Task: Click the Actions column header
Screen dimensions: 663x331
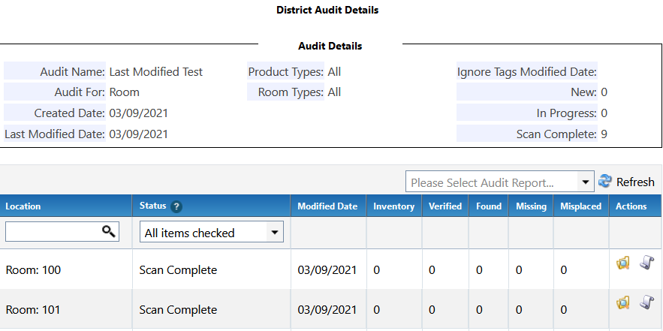Action: click(631, 206)
